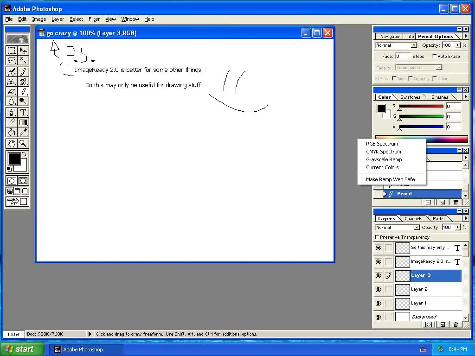Select the Gradient tool
475x356 pixels.
tap(23, 122)
